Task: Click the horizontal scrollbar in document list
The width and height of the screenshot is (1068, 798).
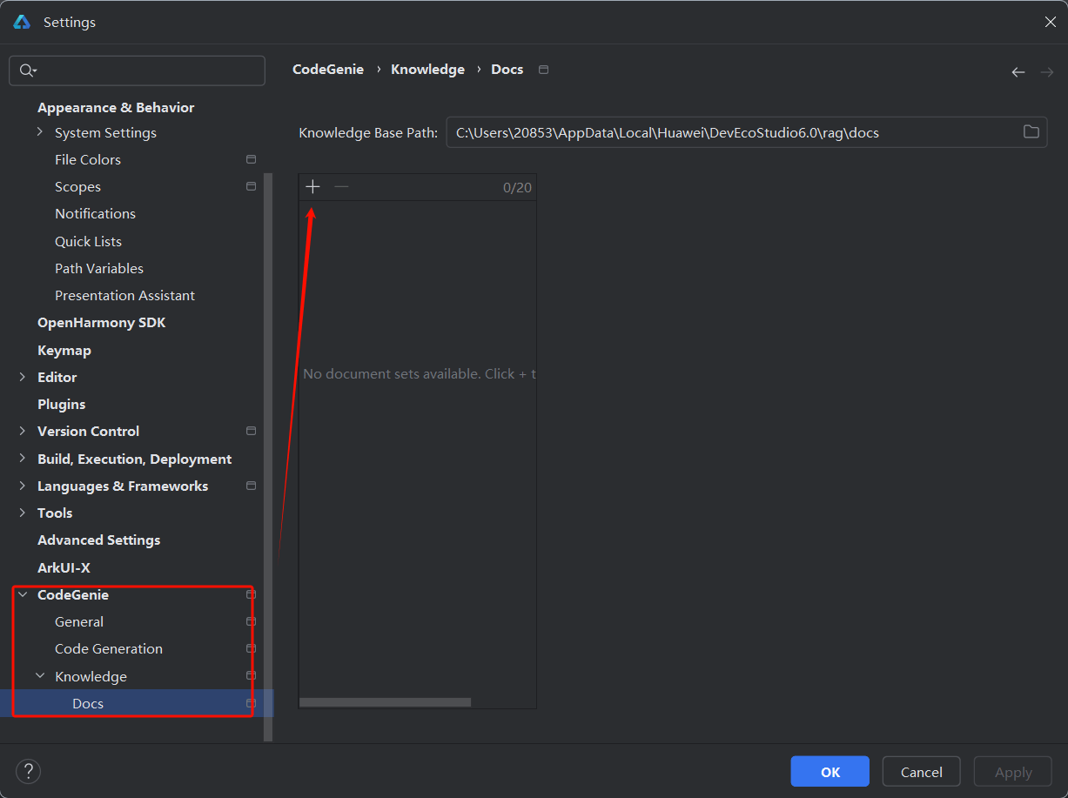Action: point(385,702)
